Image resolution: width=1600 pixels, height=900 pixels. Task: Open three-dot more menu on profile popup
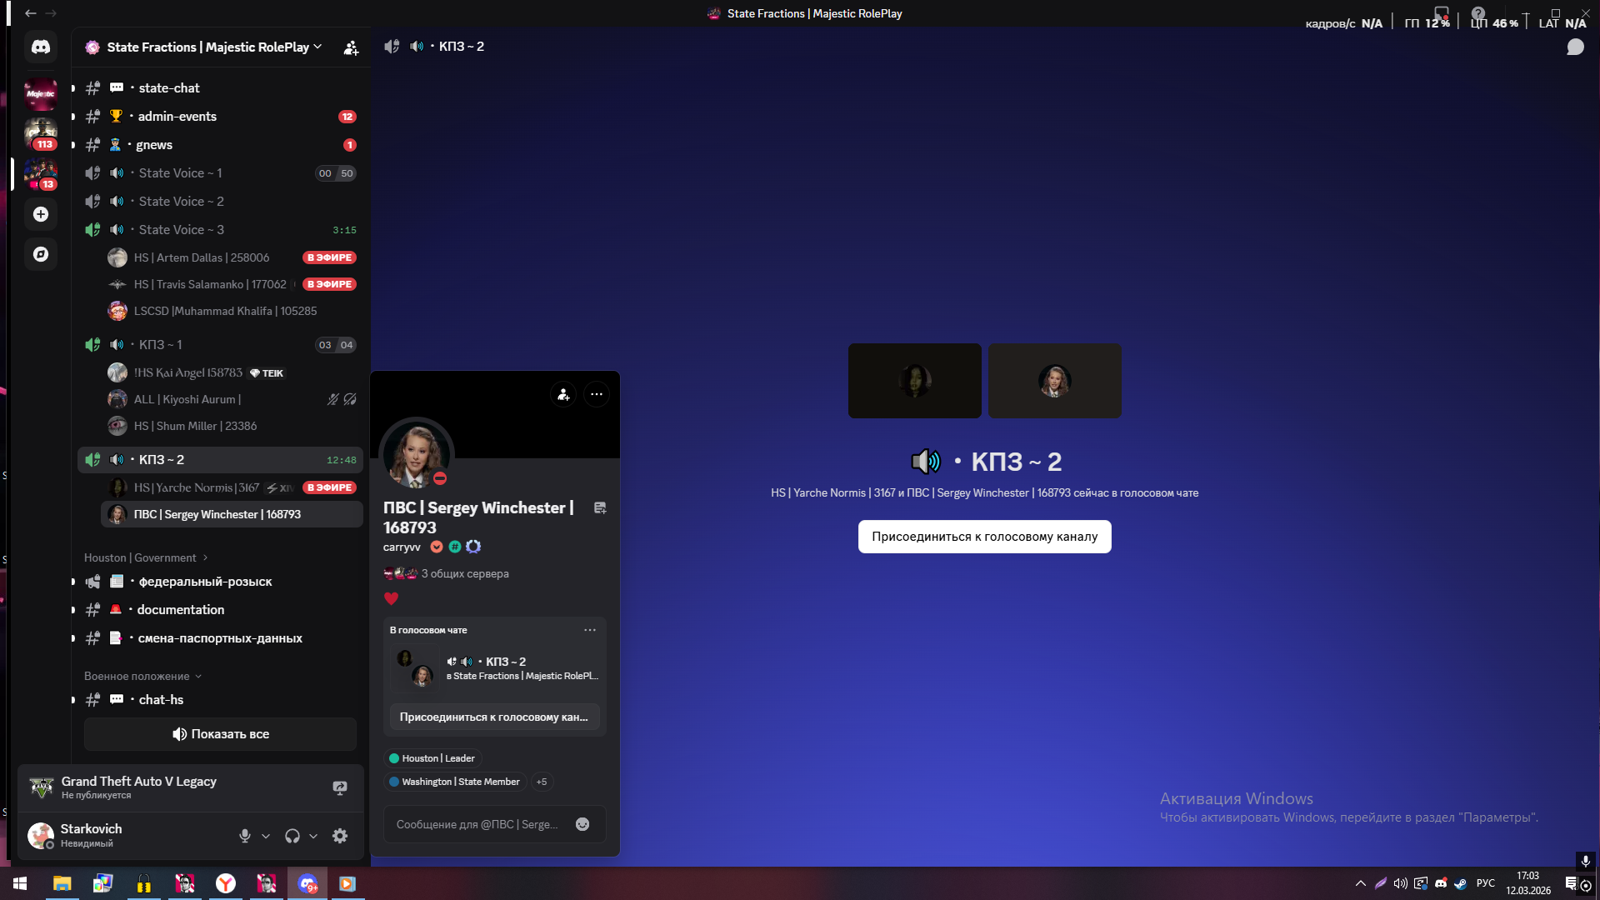click(x=597, y=394)
